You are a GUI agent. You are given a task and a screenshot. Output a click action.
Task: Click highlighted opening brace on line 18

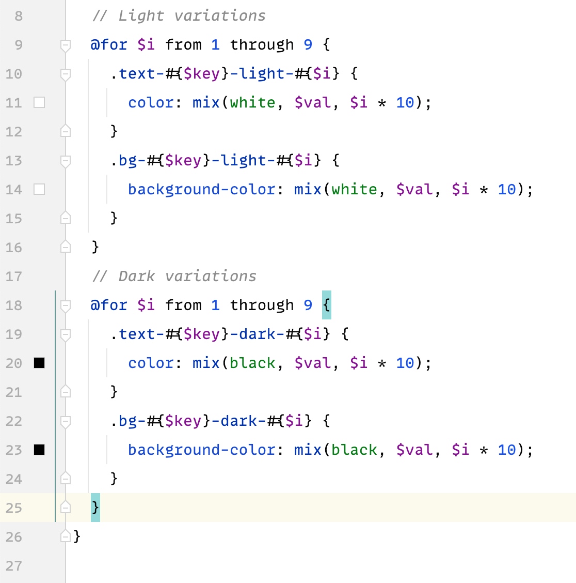click(326, 305)
